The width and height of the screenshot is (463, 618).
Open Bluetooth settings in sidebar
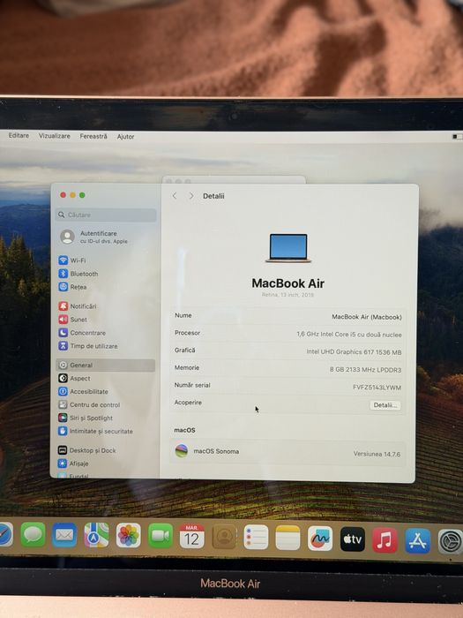(x=78, y=274)
